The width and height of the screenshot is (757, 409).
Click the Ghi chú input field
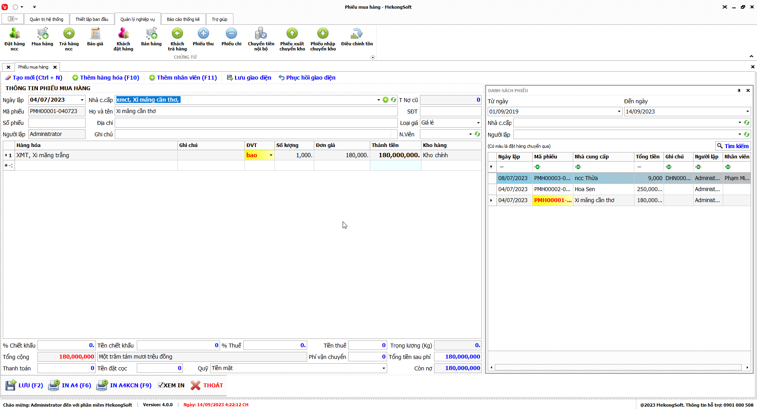[x=255, y=134]
